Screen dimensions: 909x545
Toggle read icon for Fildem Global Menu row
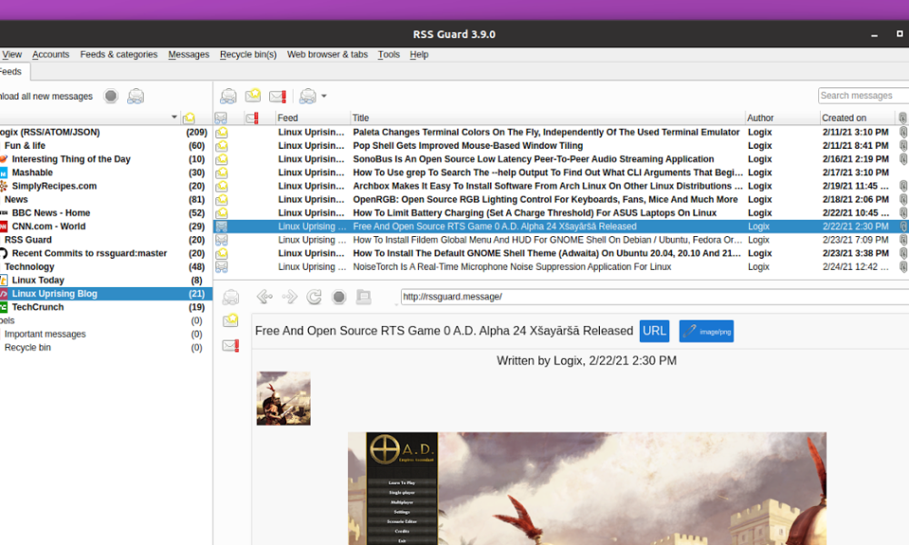coord(222,240)
